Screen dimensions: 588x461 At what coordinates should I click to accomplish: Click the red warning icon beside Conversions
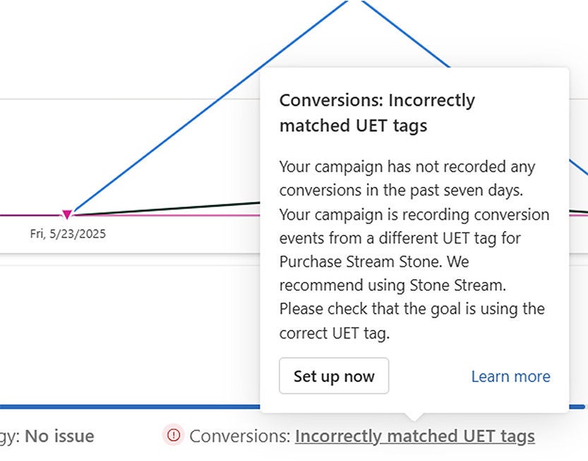click(172, 436)
